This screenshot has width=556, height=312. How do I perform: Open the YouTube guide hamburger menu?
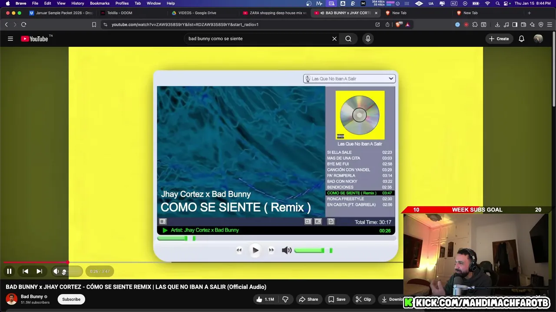click(10, 39)
